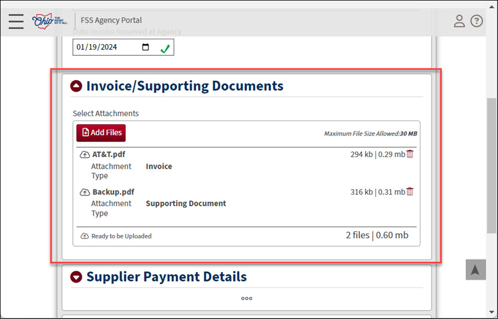This screenshot has height=319, width=498.
Task: Click the Ohio logo
Action: click(x=50, y=21)
